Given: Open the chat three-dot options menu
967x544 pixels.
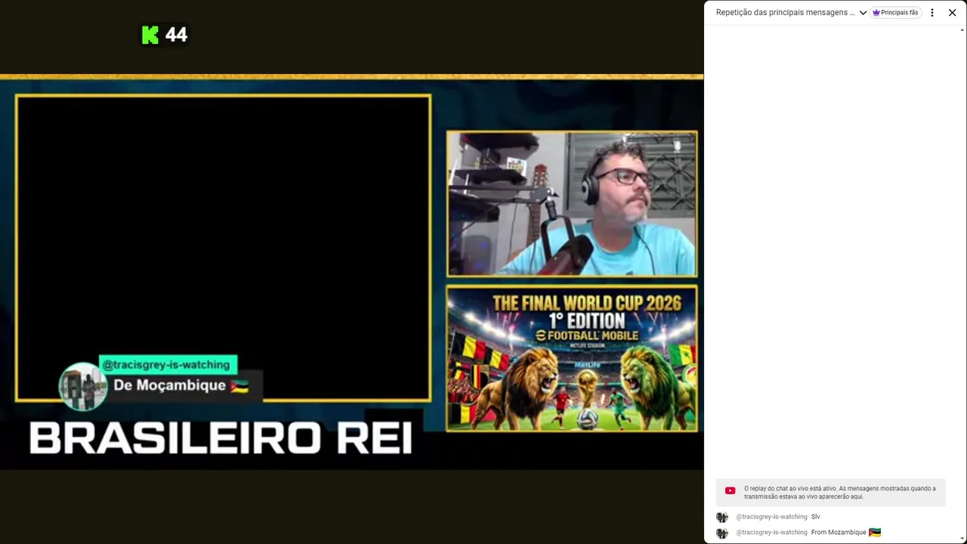Looking at the screenshot, I should pos(932,13).
